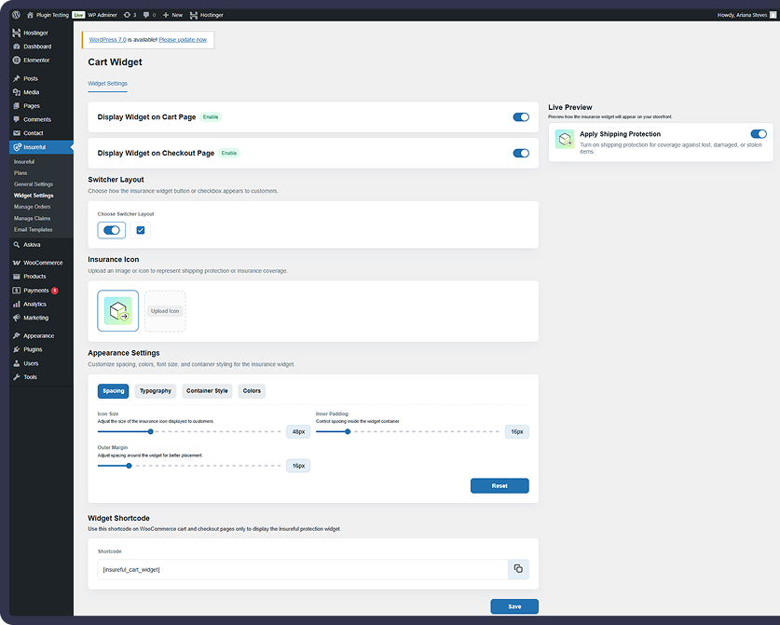Open the Media sidebar icon
This screenshot has height=625, width=780.
point(17,92)
